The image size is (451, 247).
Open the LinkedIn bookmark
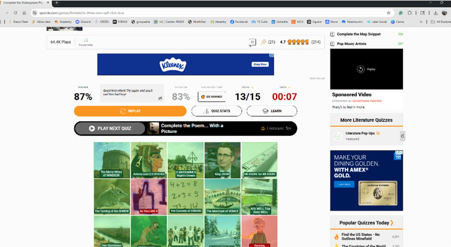[x=279, y=22]
